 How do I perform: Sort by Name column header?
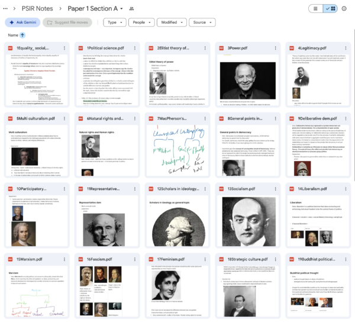[x=13, y=35]
